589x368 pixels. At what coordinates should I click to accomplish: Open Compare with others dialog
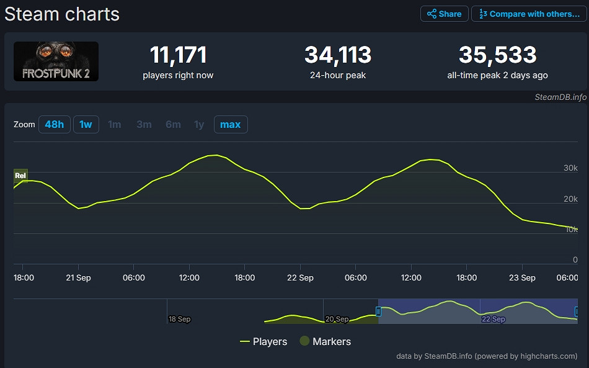(529, 14)
